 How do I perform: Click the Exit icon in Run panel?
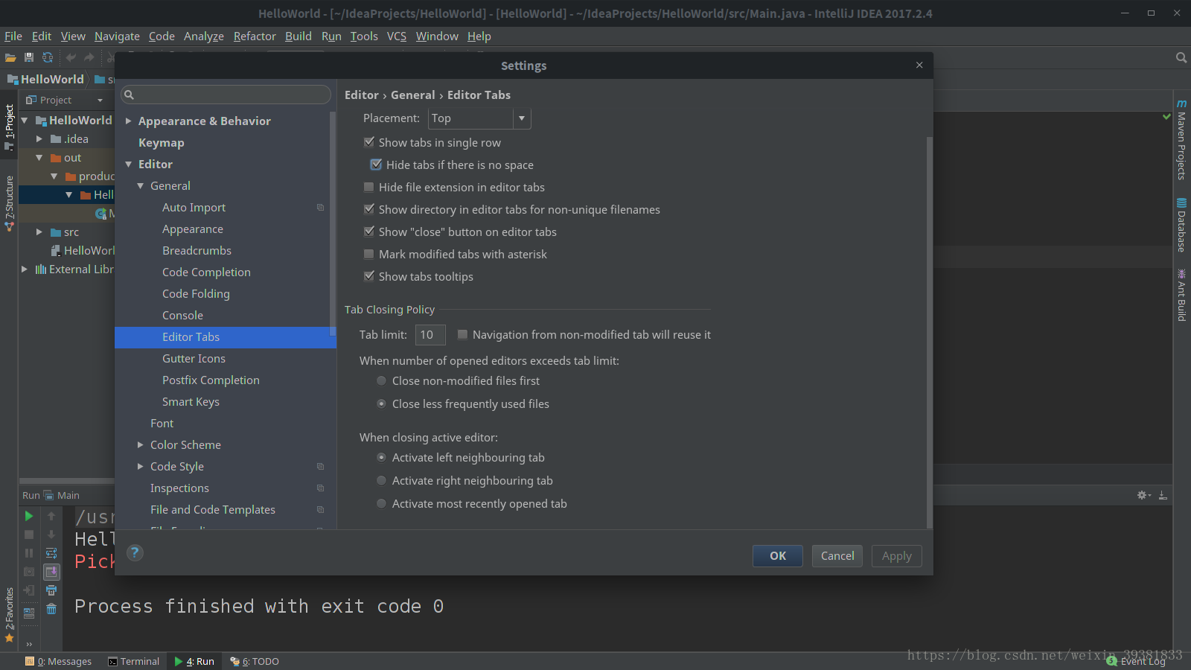coord(29,590)
